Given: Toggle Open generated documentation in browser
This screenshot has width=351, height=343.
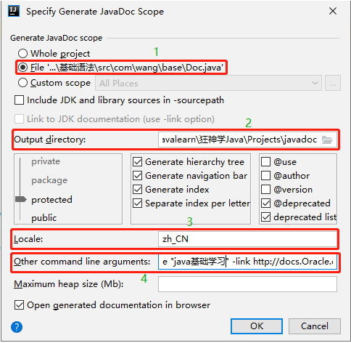Looking at the screenshot, I should pos(19,305).
